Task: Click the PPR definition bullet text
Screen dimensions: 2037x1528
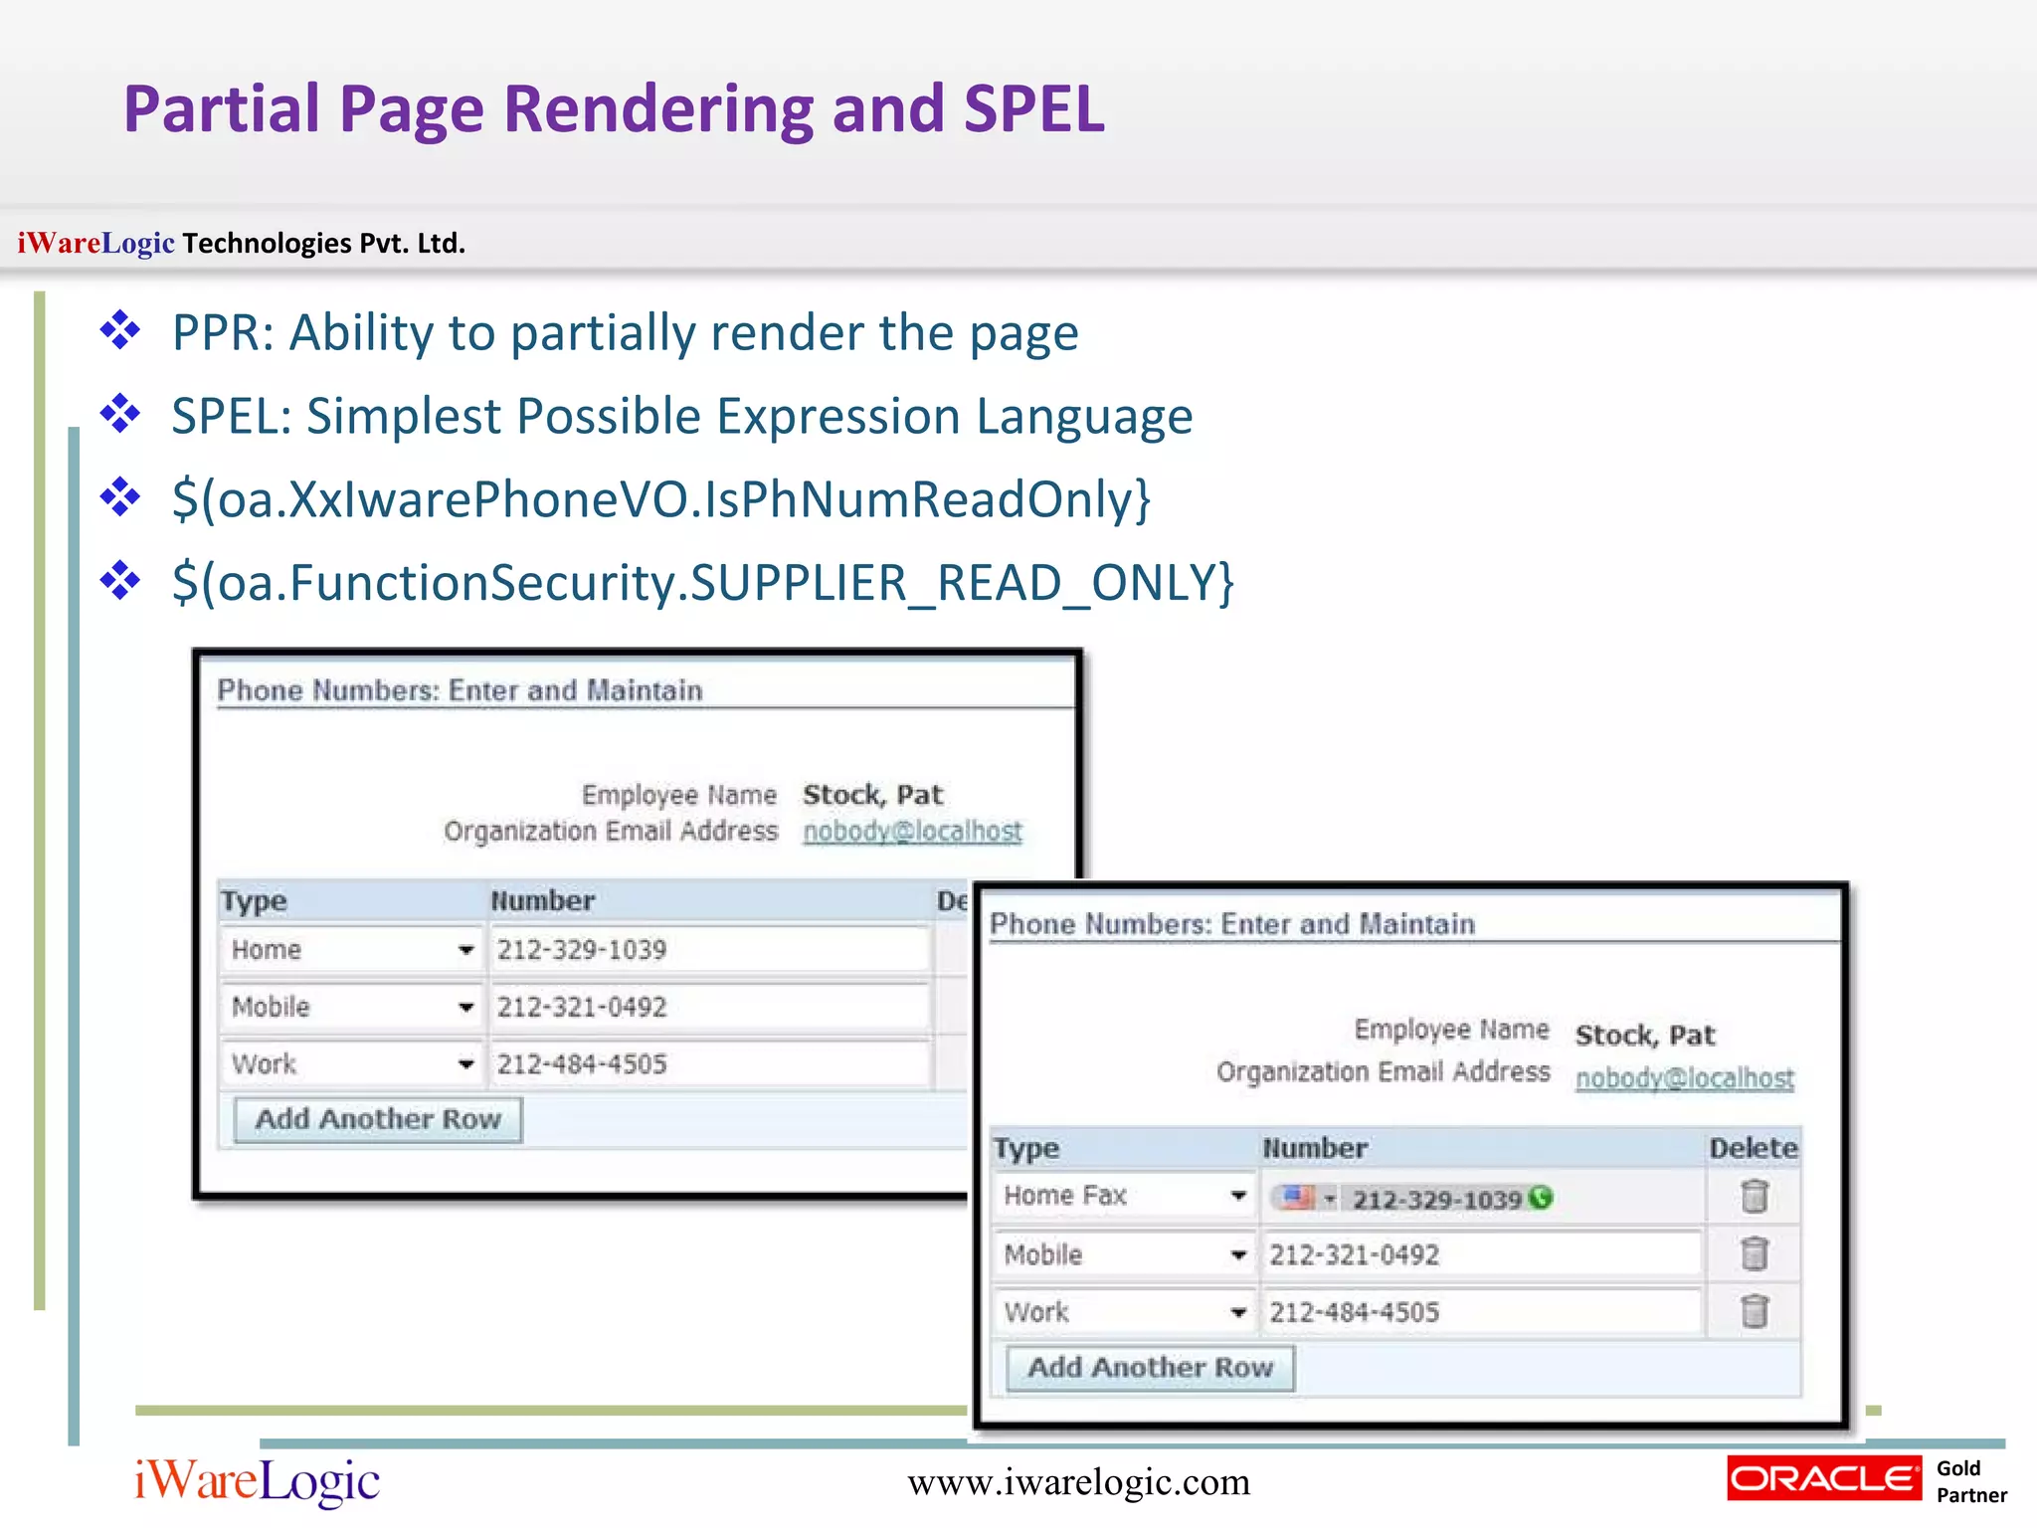Action: tap(625, 333)
